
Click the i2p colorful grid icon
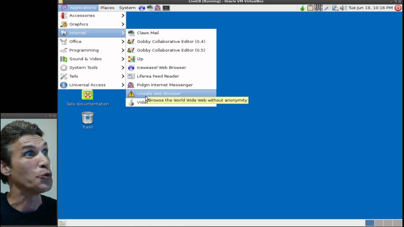click(131, 59)
